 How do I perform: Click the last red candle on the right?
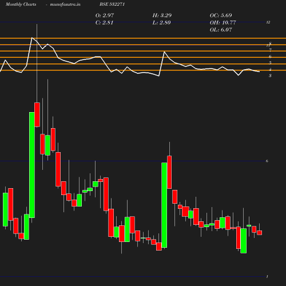point(259,233)
